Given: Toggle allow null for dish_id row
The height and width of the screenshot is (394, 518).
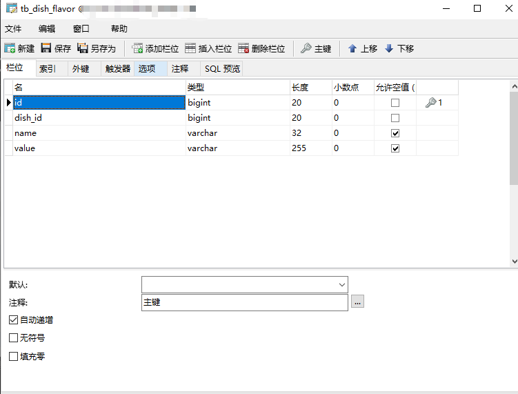Looking at the screenshot, I should pos(395,118).
